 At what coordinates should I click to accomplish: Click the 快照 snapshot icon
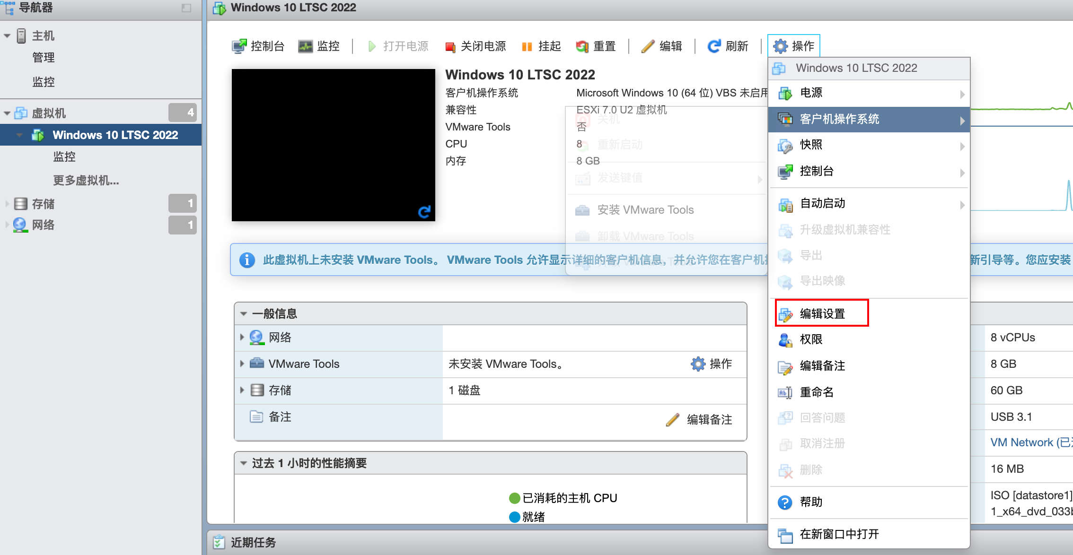point(785,146)
